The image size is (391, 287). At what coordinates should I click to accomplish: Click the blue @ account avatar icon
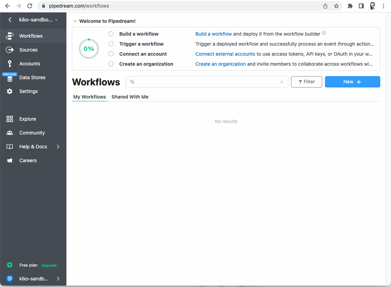click(x=9, y=278)
